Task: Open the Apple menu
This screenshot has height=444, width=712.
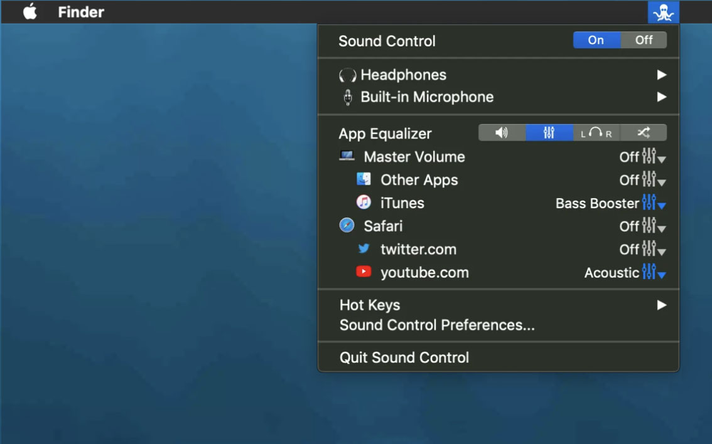Action: click(x=30, y=12)
